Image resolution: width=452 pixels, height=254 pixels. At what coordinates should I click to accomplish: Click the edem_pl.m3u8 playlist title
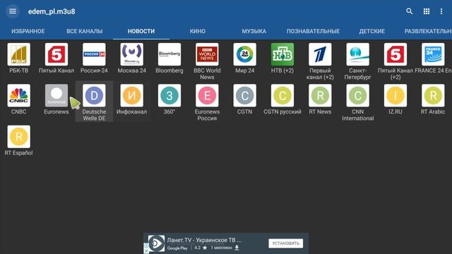pos(52,11)
